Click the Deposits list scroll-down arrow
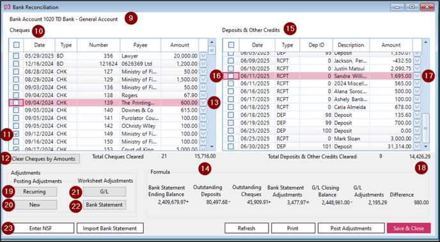The height and width of the screenshot is (242, 440). 426,146
